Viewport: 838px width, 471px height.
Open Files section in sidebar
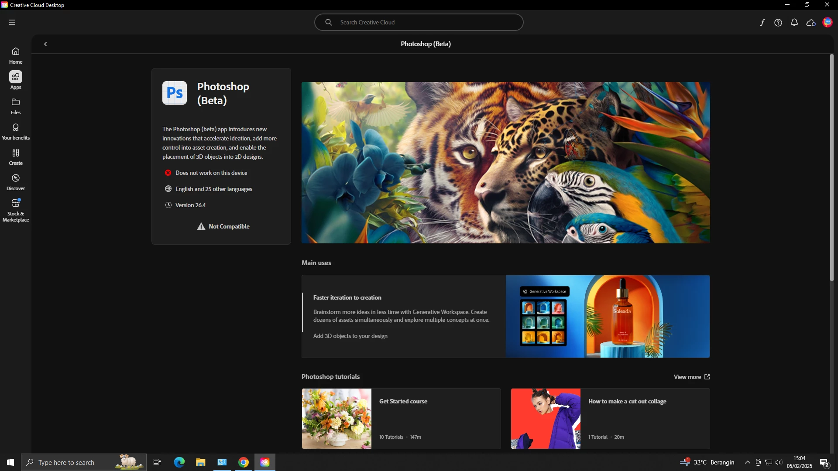pos(16,106)
